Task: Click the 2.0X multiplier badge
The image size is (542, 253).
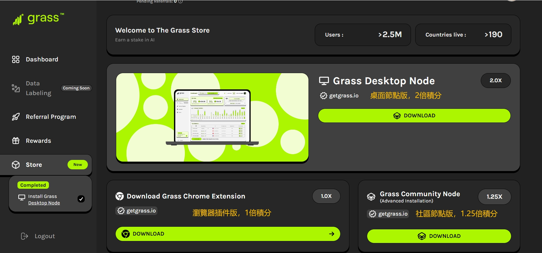Action: tap(496, 81)
